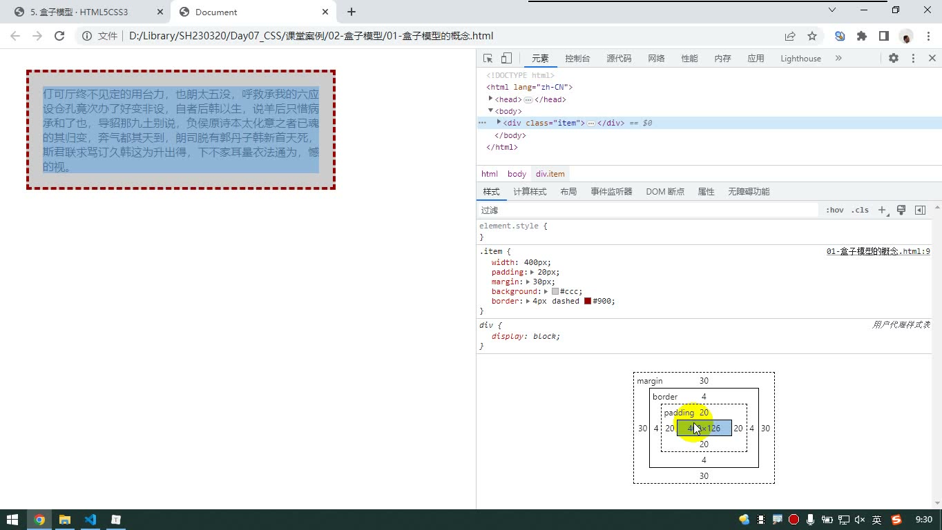Open a new browser tab

(x=352, y=12)
